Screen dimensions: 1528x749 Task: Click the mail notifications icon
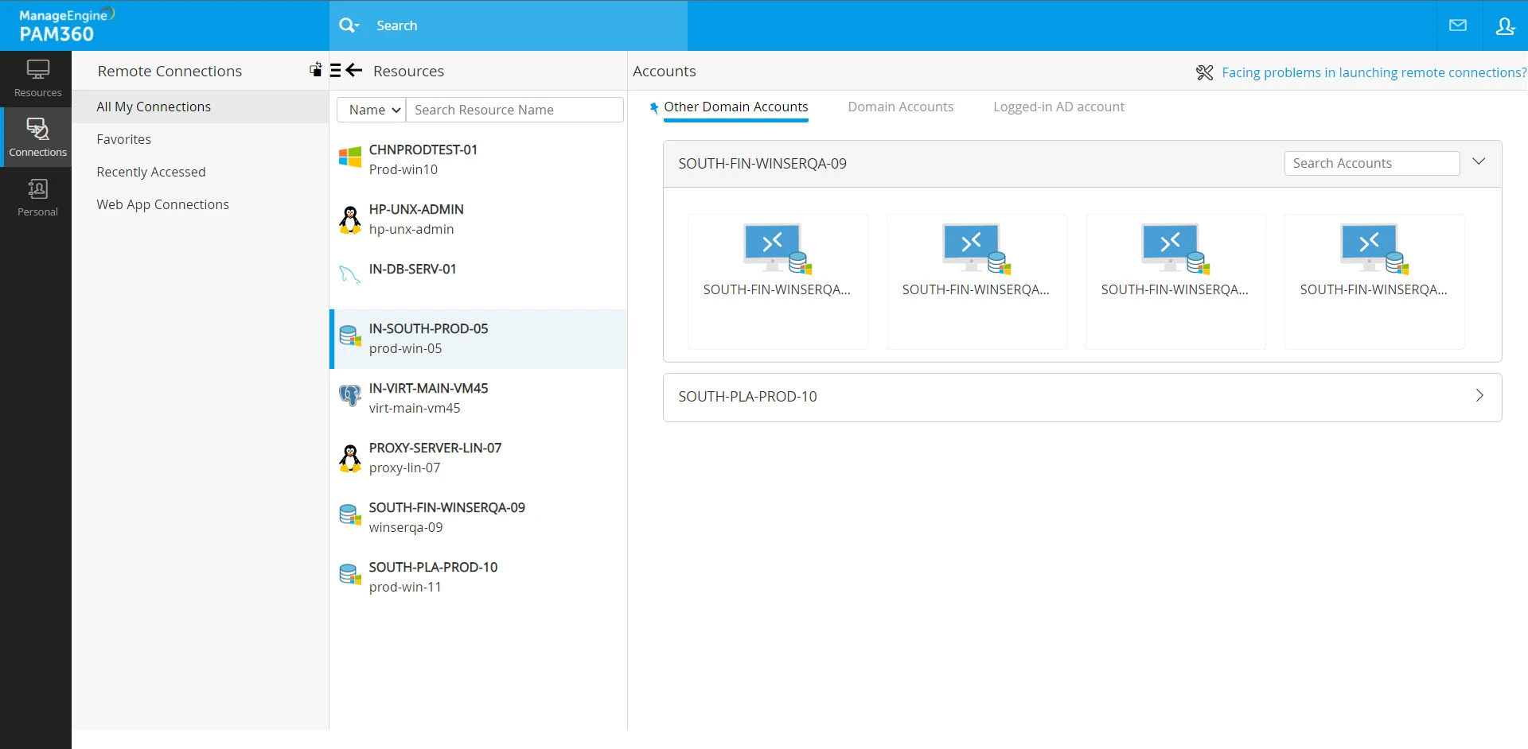[1457, 25]
